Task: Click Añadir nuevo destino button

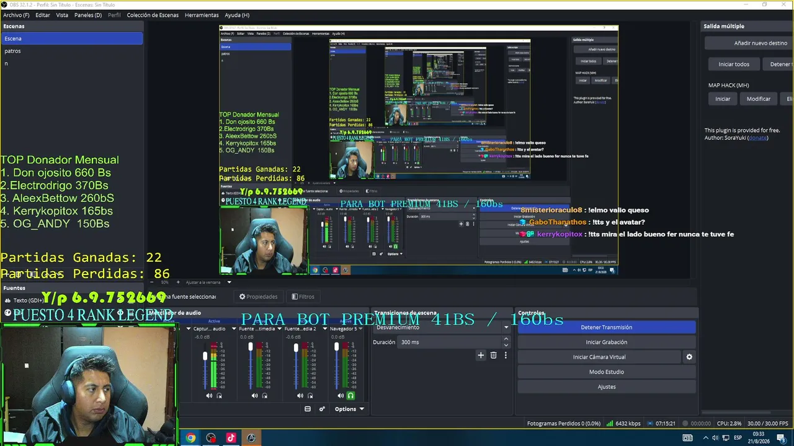Action: pos(749,43)
